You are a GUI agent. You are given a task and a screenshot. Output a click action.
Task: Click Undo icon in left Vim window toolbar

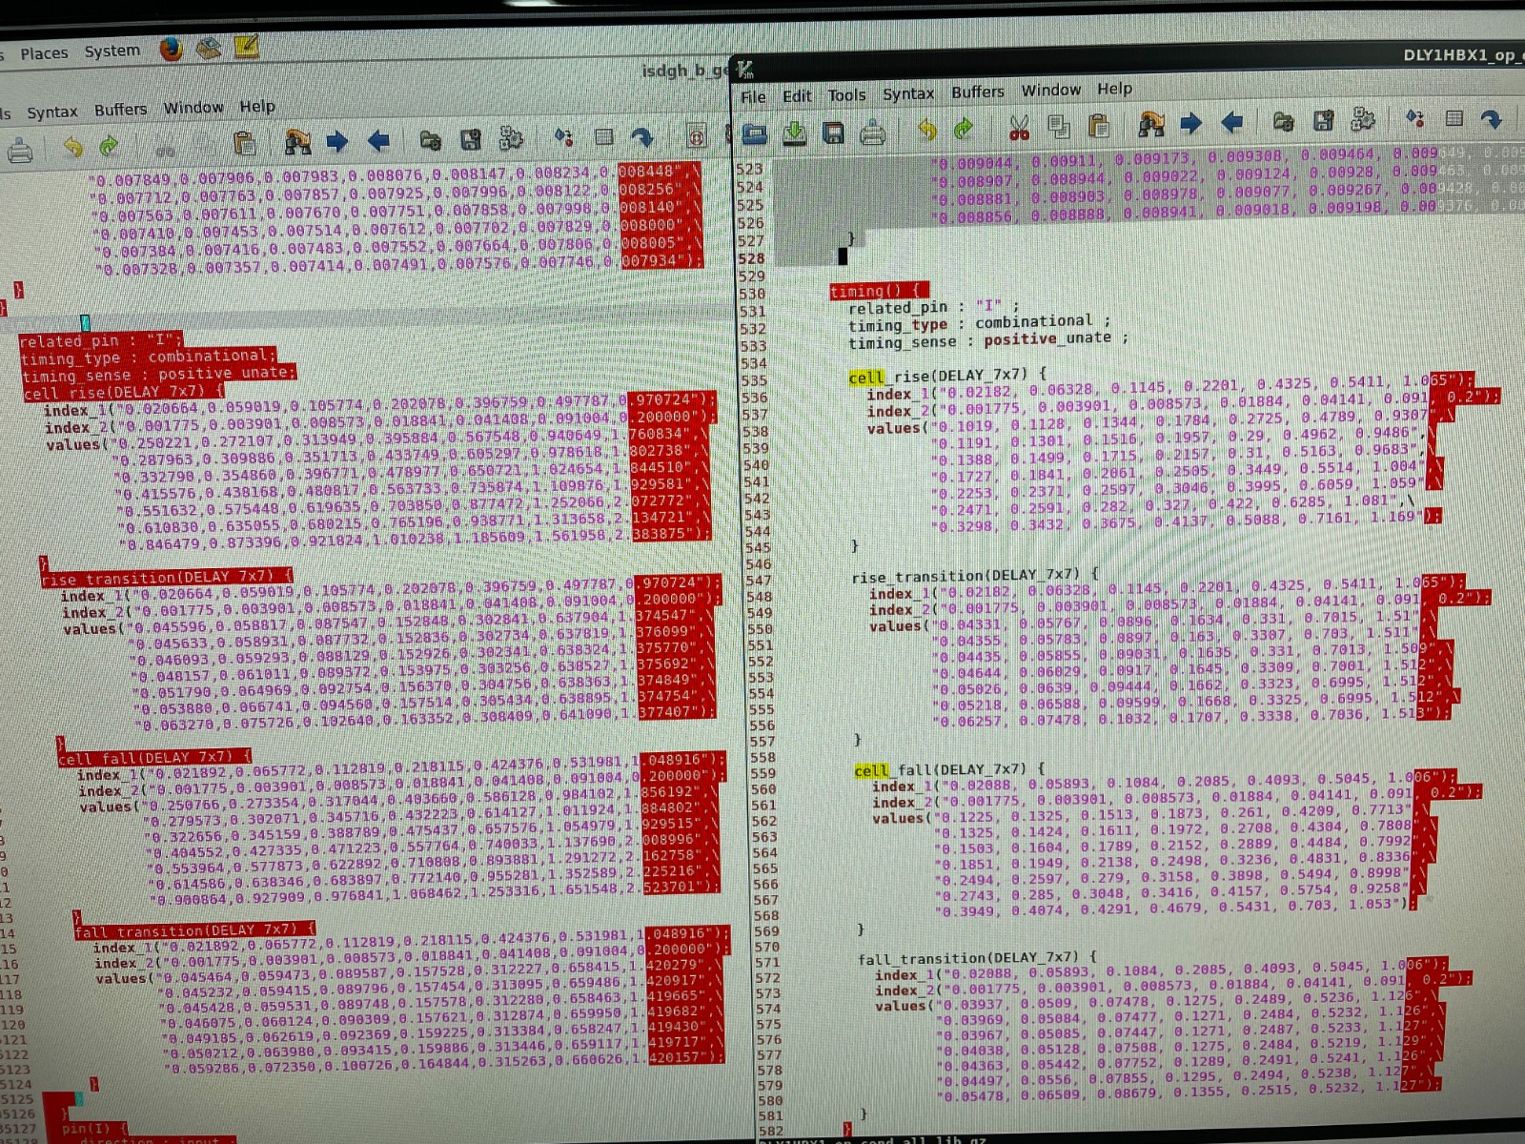pyautogui.click(x=72, y=148)
